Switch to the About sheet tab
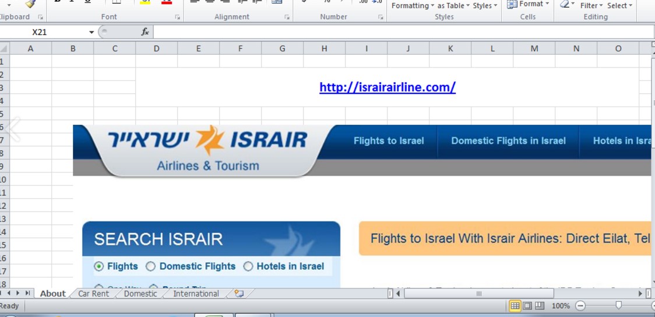The height and width of the screenshot is (317, 655). [52, 294]
